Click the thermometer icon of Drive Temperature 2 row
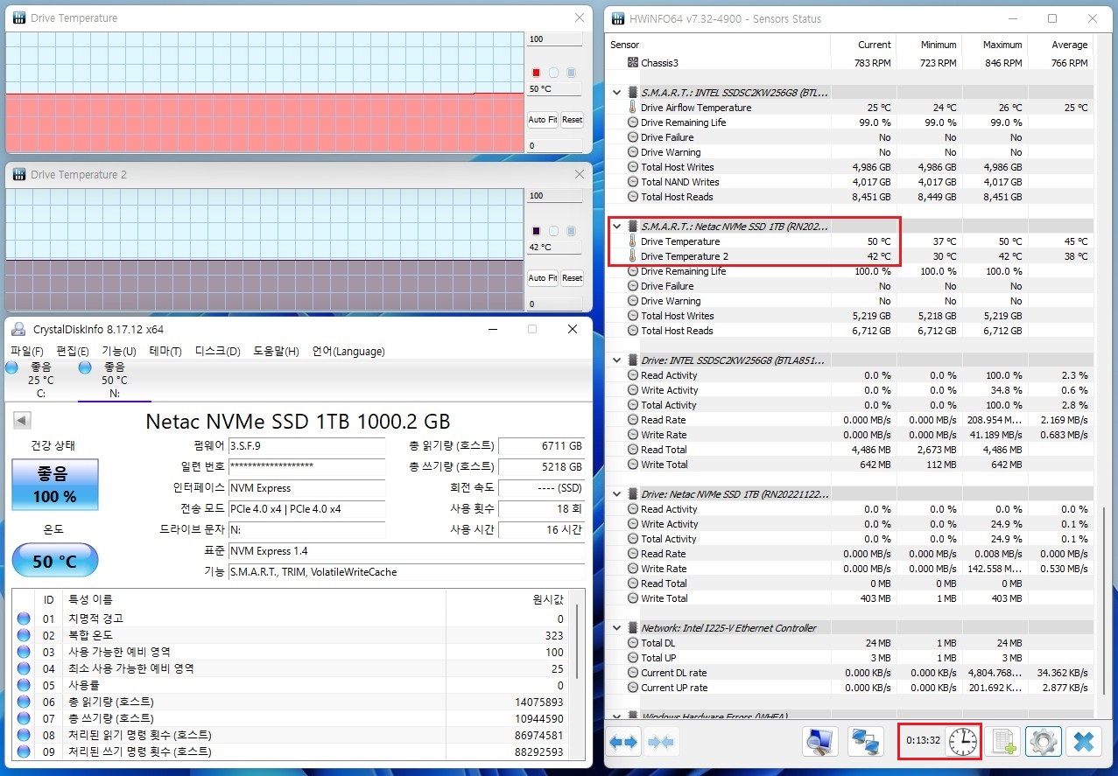The image size is (1118, 776). coord(633,256)
